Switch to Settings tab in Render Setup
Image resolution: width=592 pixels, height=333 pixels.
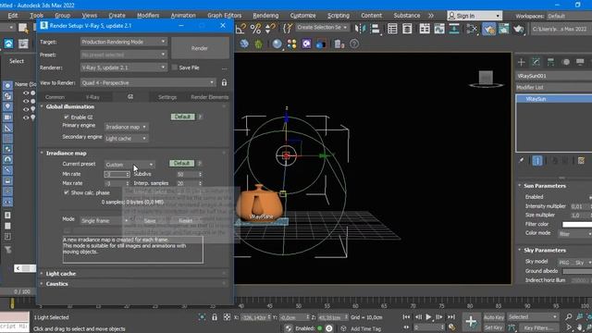pyautogui.click(x=167, y=97)
